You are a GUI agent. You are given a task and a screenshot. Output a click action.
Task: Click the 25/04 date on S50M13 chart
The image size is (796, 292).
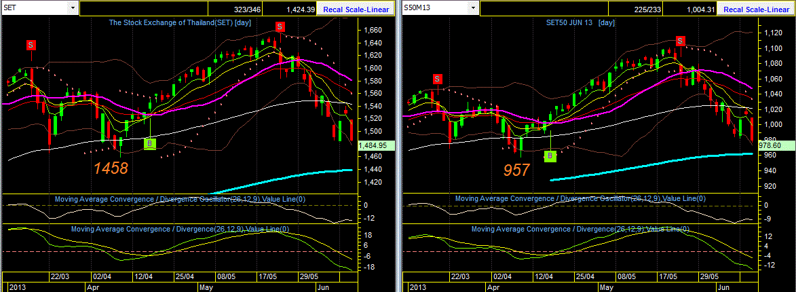point(586,277)
